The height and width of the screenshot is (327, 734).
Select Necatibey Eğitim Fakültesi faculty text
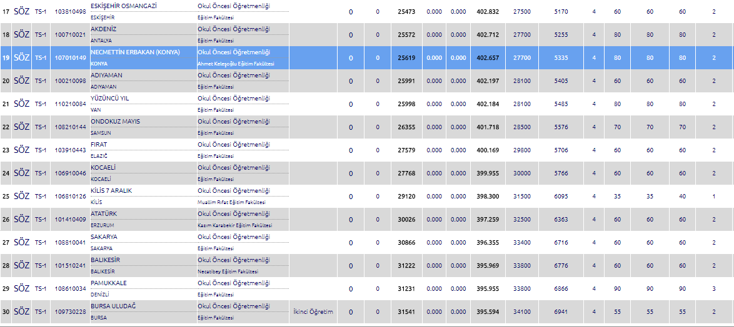pos(228,271)
